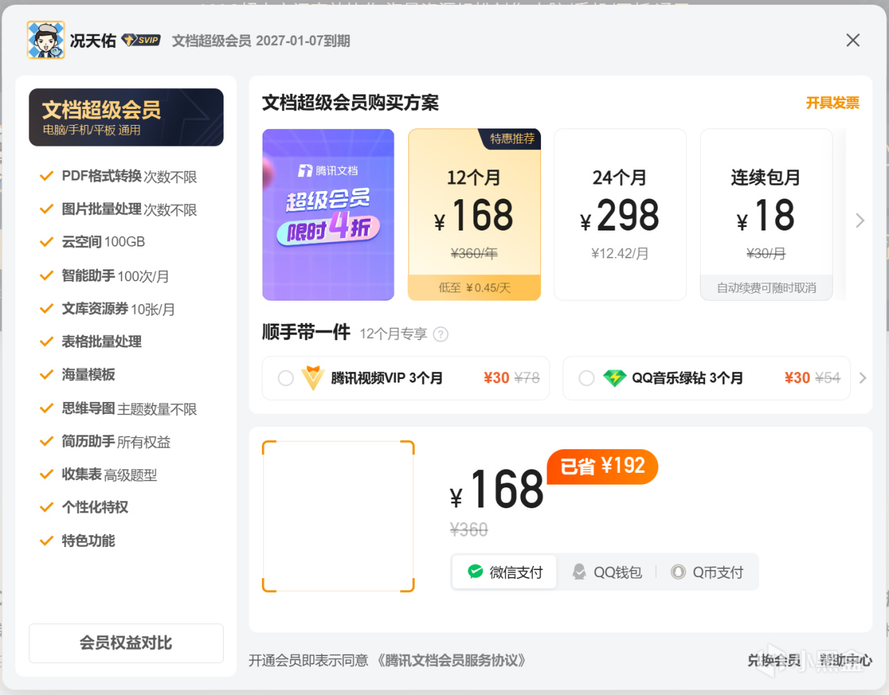Switch to 微信支付 payment tab
The width and height of the screenshot is (889, 695).
coord(505,571)
